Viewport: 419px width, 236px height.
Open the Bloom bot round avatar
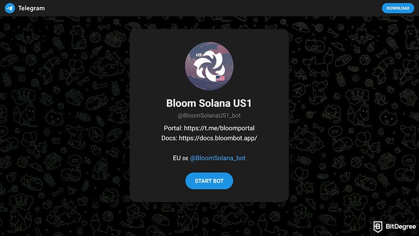[209, 66]
